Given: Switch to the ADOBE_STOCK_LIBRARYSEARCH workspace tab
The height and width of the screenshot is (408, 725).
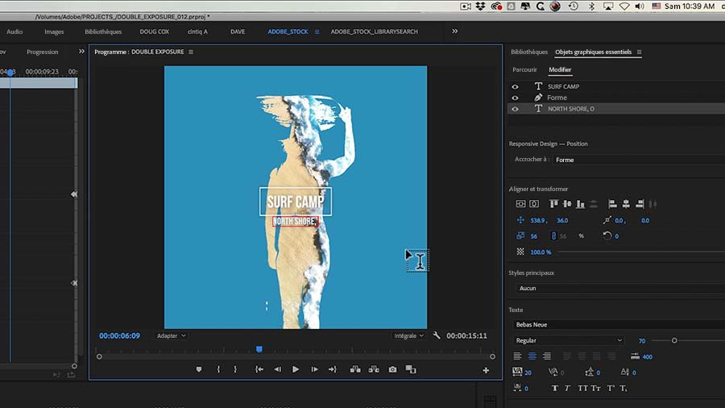Looking at the screenshot, I should pyautogui.click(x=374, y=31).
